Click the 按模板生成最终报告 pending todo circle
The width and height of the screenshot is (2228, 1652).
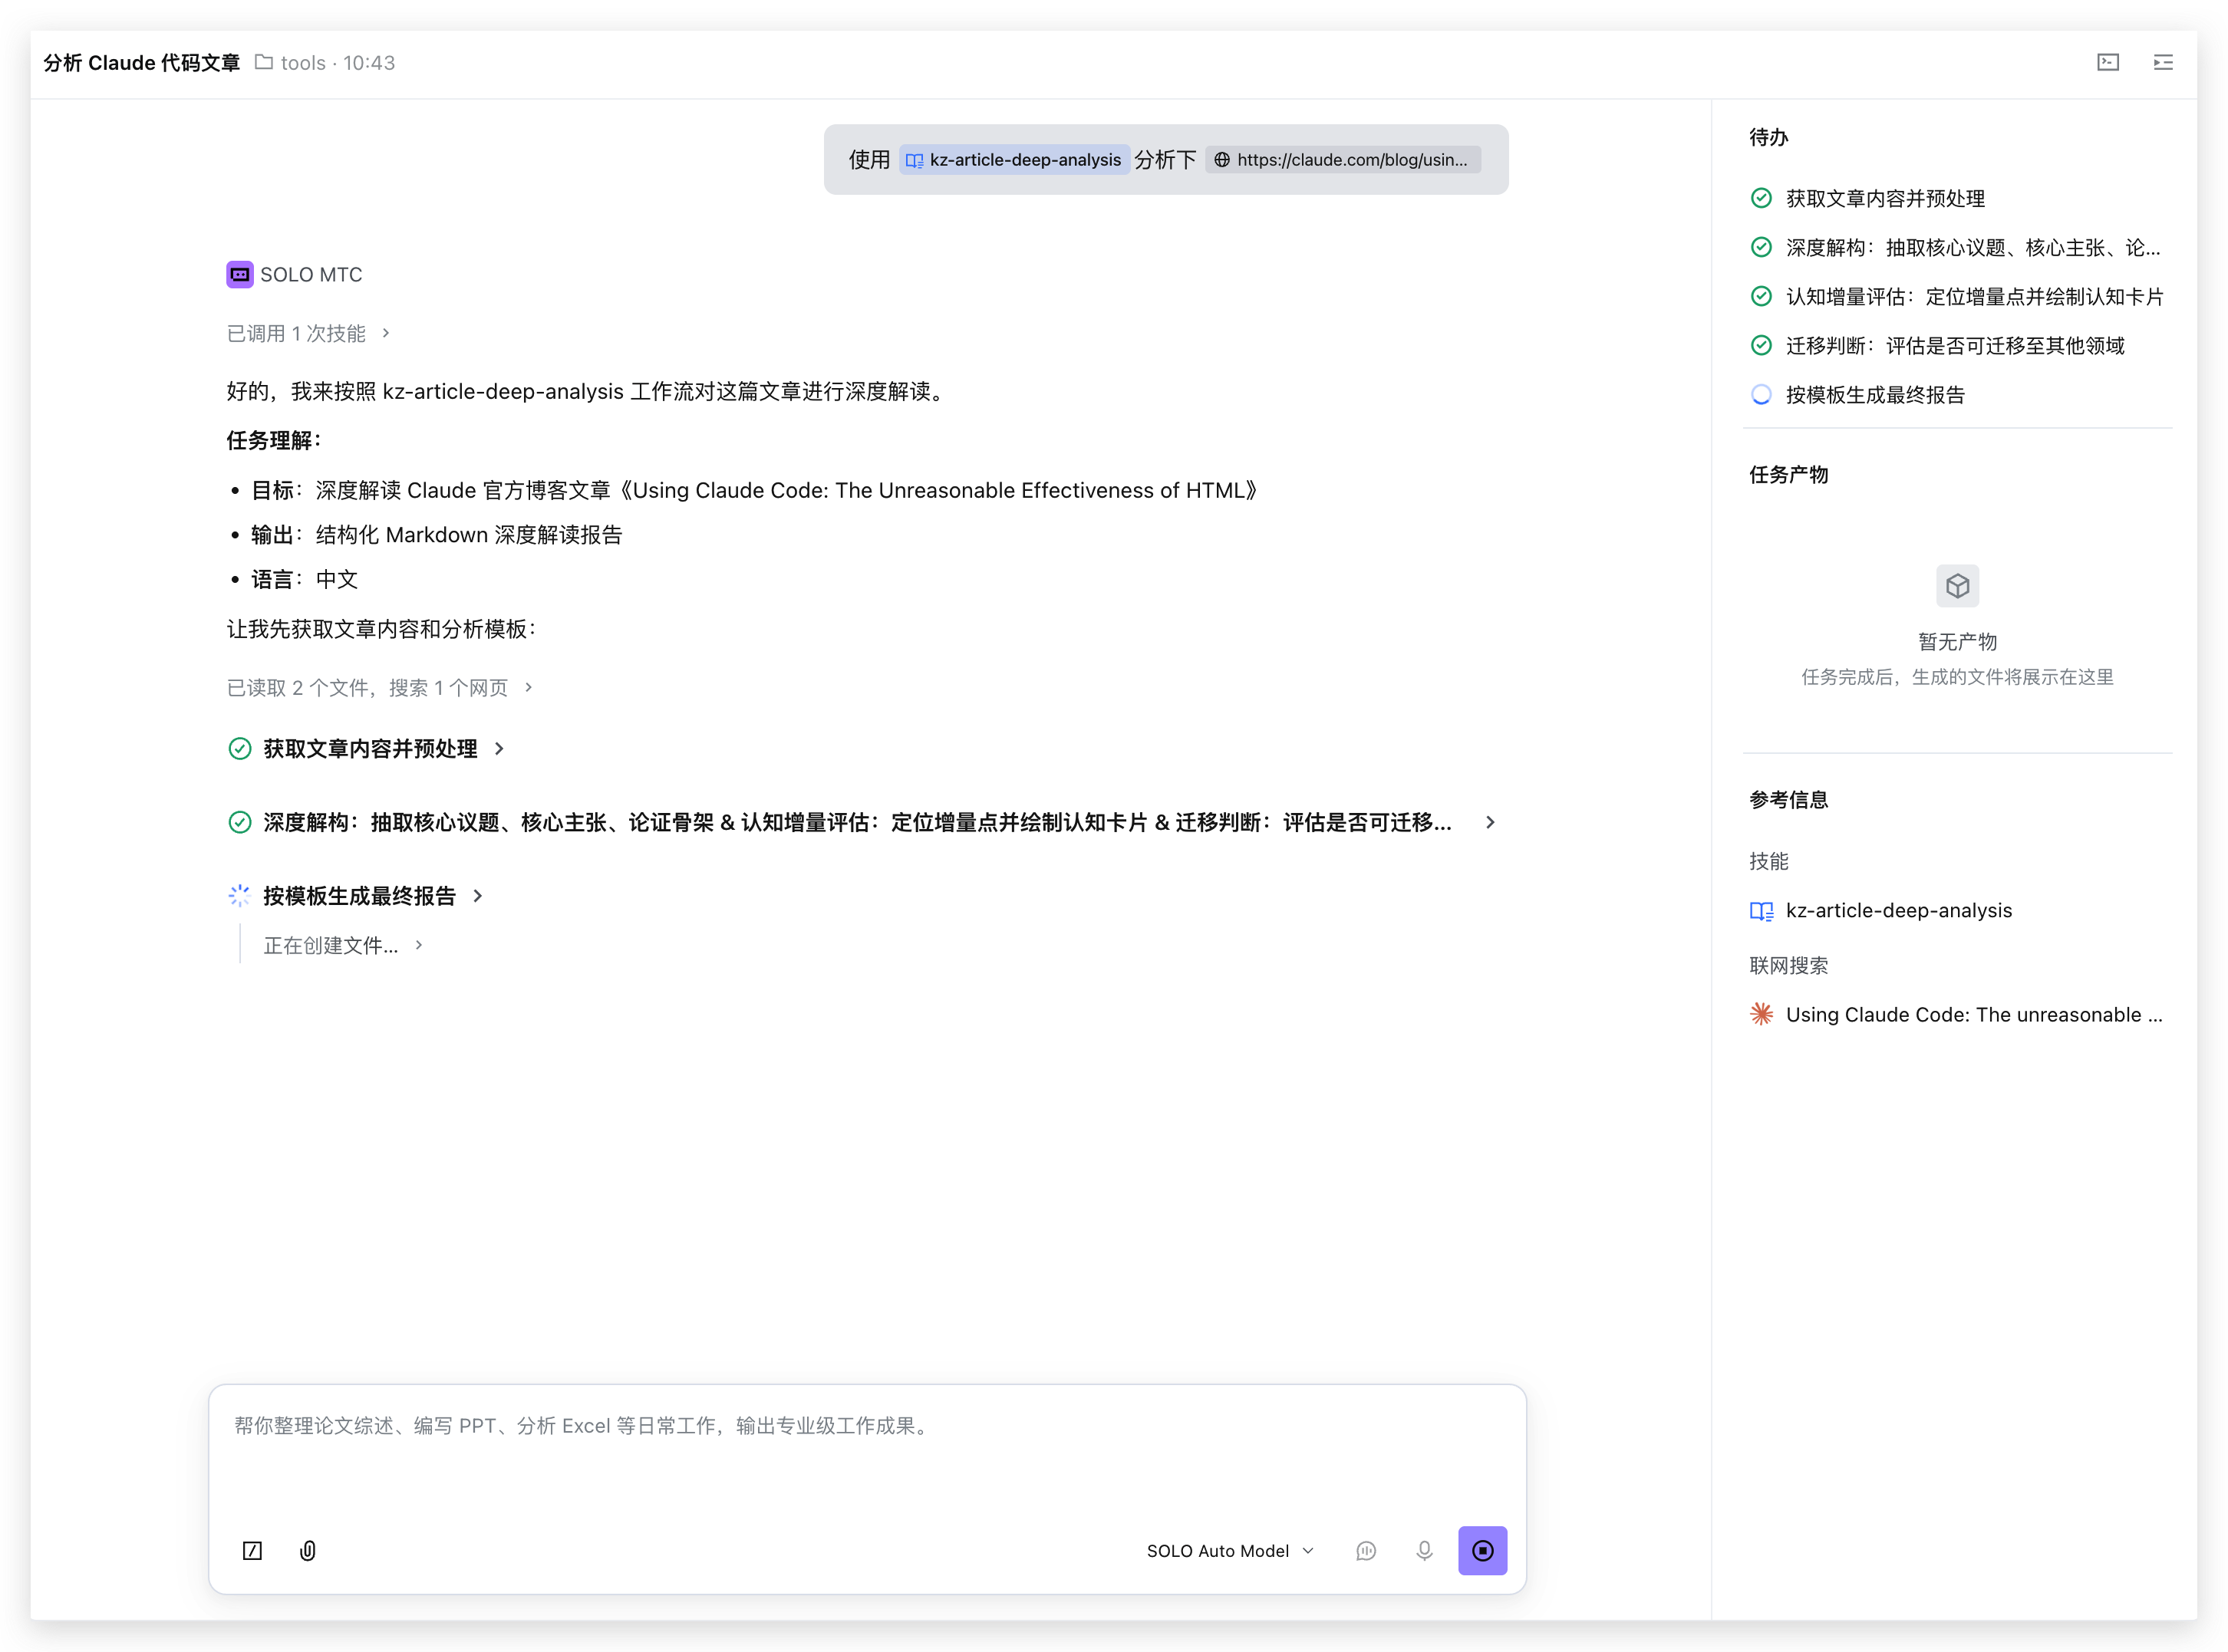pos(1761,394)
